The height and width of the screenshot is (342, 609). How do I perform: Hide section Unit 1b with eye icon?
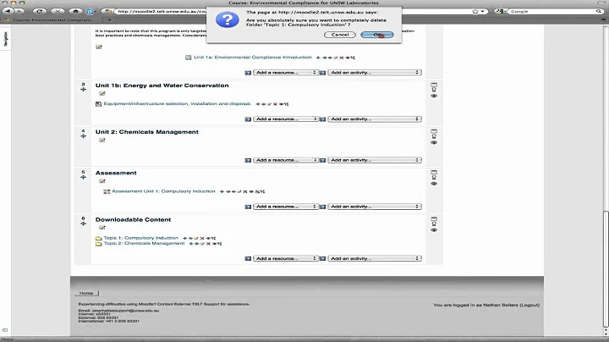pos(434,96)
